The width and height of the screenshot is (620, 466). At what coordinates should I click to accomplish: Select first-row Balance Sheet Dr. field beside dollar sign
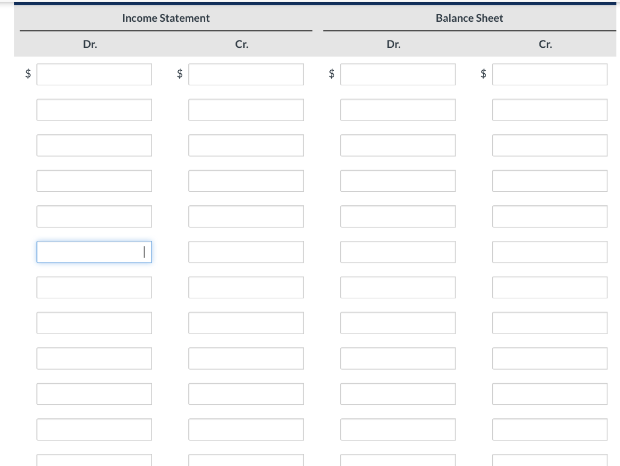pyautogui.click(x=398, y=74)
